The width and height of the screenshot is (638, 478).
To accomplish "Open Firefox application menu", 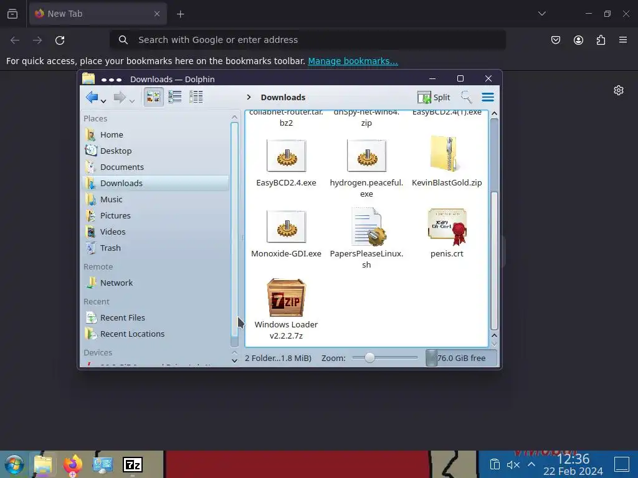I will (x=623, y=40).
